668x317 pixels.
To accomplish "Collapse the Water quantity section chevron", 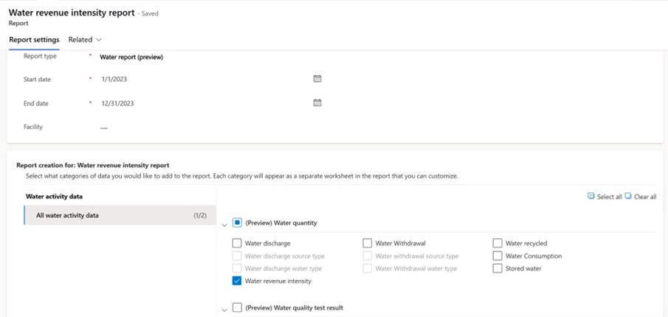I will [x=224, y=225].
